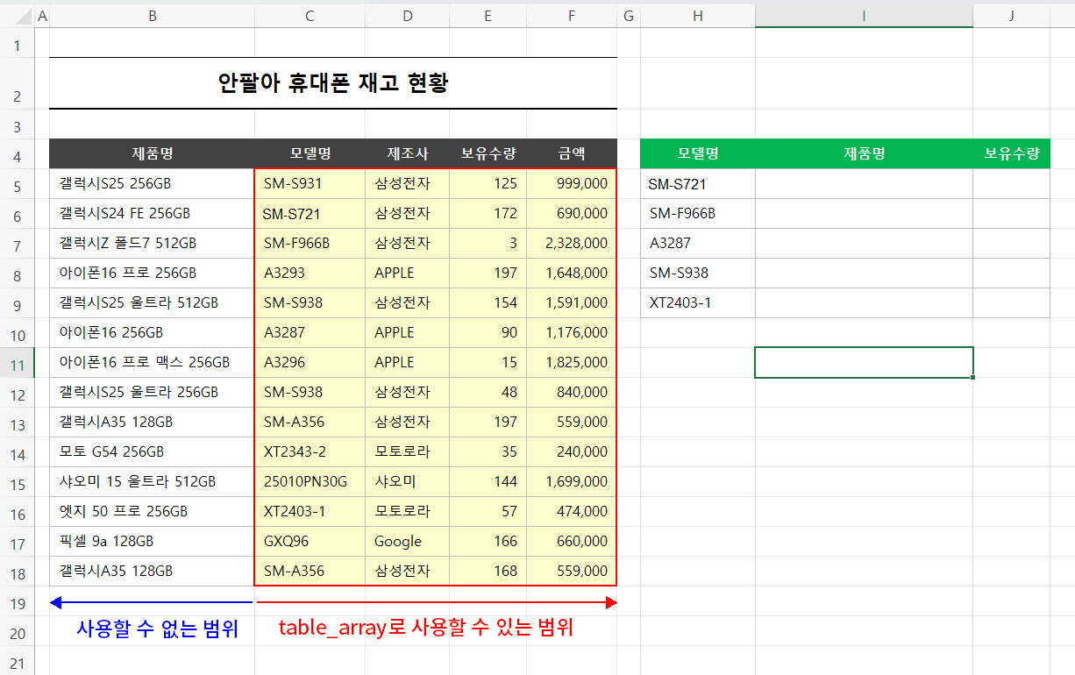The width and height of the screenshot is (1075, 675).
Task: Select row 4 header
Action: (18, 154)
